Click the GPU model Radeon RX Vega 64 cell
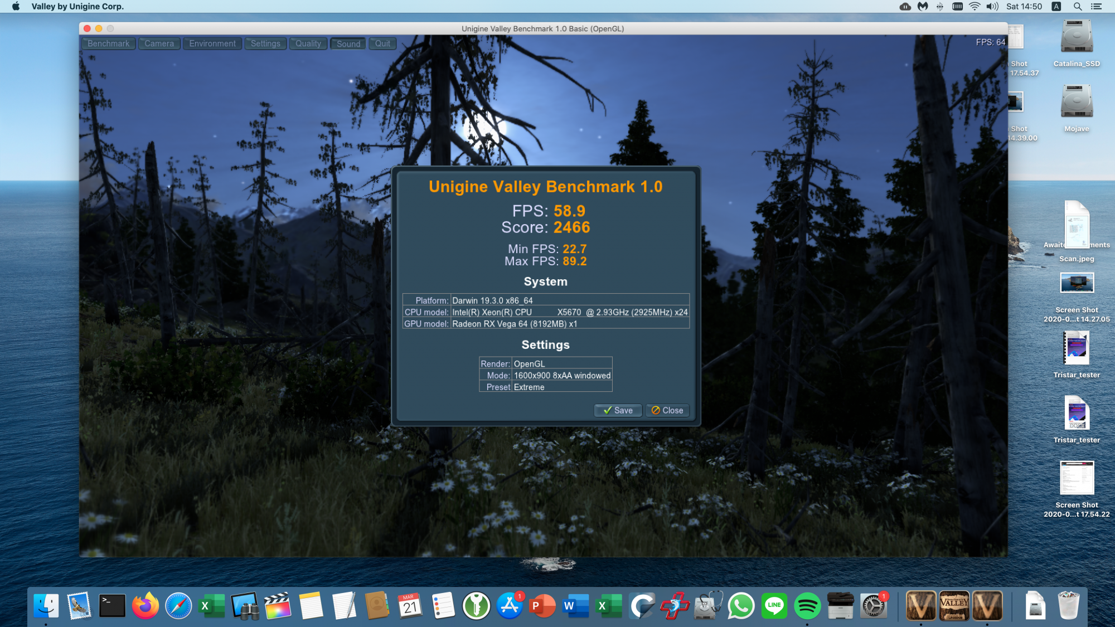 click(x=570, y=324)
